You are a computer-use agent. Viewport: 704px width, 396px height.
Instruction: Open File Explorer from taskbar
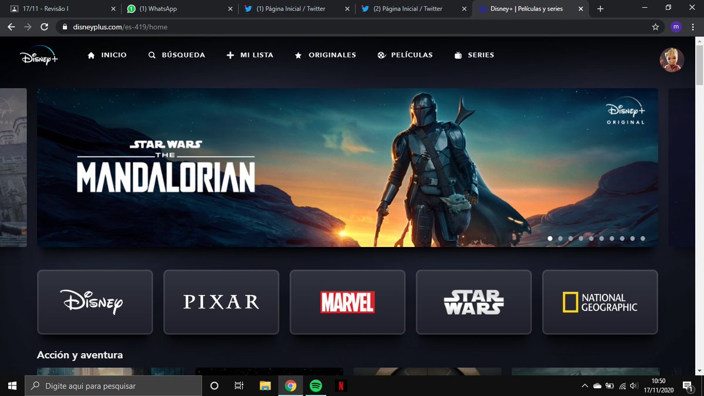click(265, 385)
